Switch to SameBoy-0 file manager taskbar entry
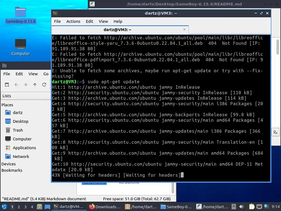The width and height of the screenshot is (281, 211). (176, 207)
